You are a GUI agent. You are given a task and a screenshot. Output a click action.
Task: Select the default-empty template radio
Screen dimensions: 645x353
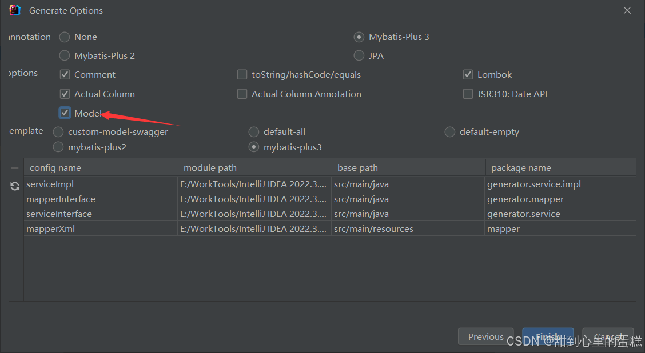tap(449, 132)
